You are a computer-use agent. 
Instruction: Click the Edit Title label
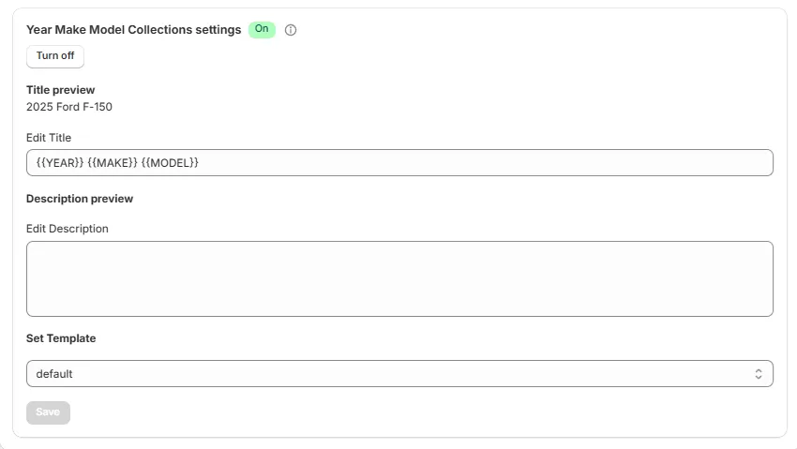pyautogui.click(x=49, y=138)
